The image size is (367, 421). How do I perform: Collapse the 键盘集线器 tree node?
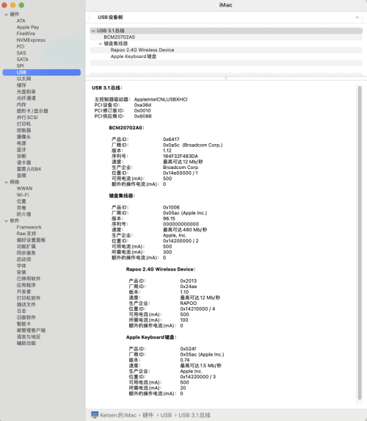(100, 44)
